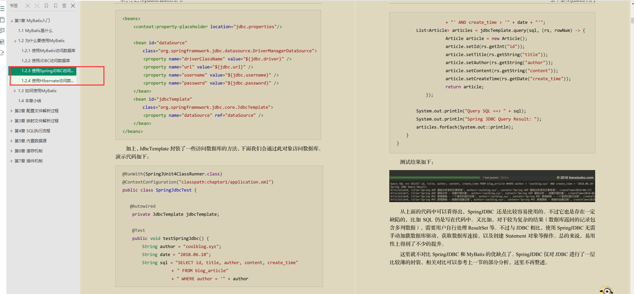The width and height of the screenshot is (634, 294).
Task: Collapse the 第1章 MyBatis入门 chapter
Action: coord(12,21)
